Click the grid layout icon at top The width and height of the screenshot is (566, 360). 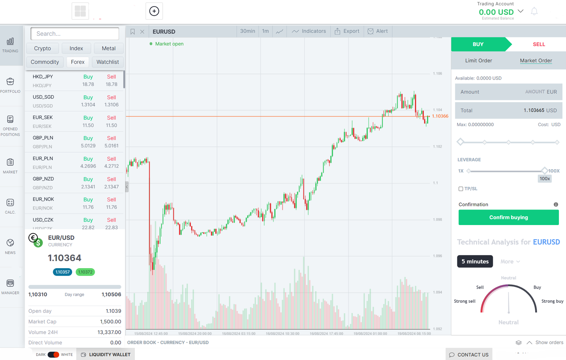coord(80,11)
